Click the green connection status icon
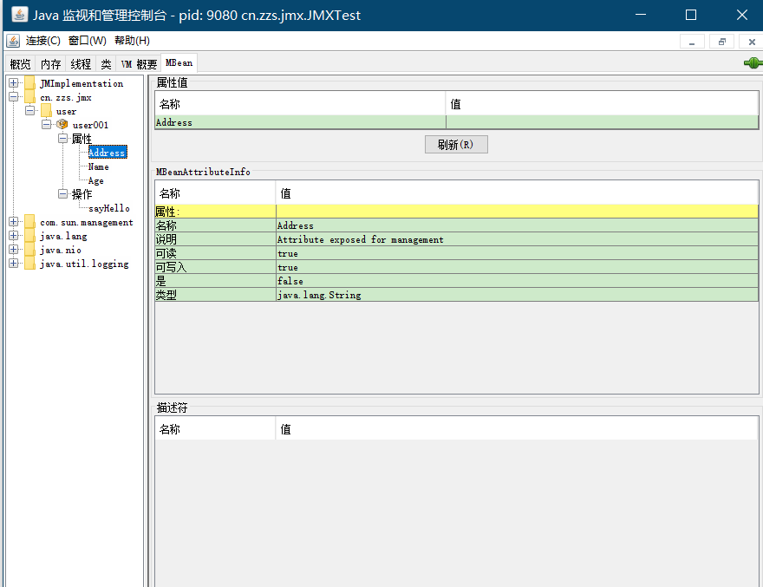Screen dimensions: 763x587 (753, 62)
